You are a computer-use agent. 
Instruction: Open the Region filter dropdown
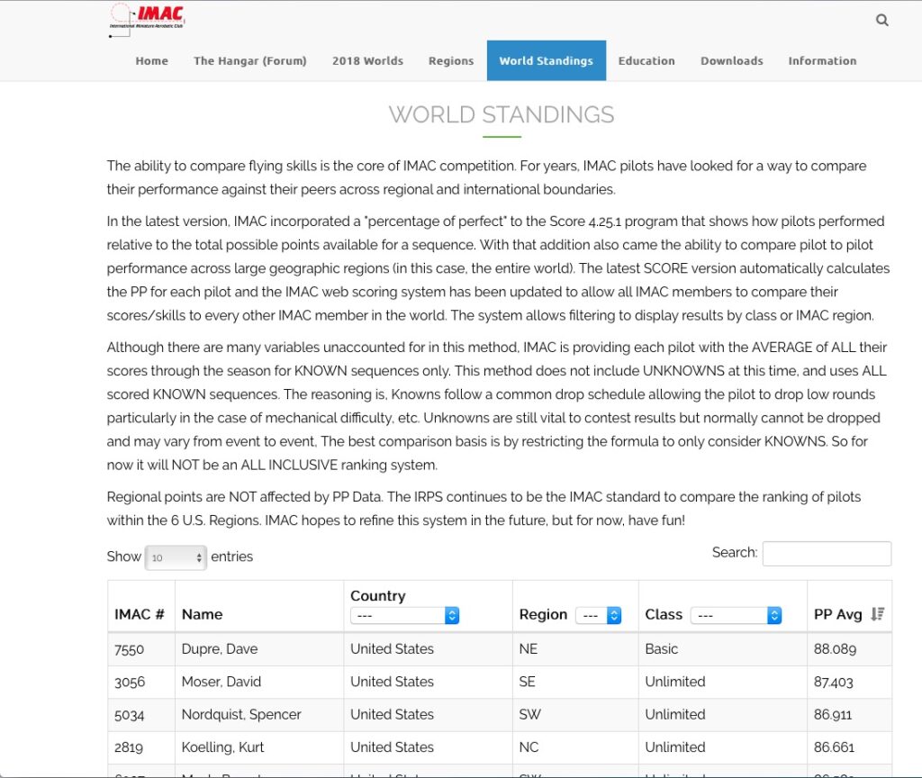click(598, 616)
